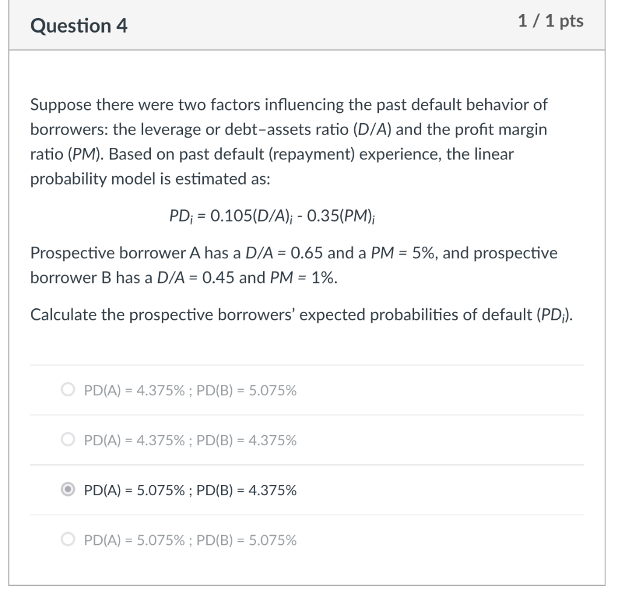This screenshot has height=590, width=618.
Task: Click the "Question 4" heading
Action: tap(79, 26)
